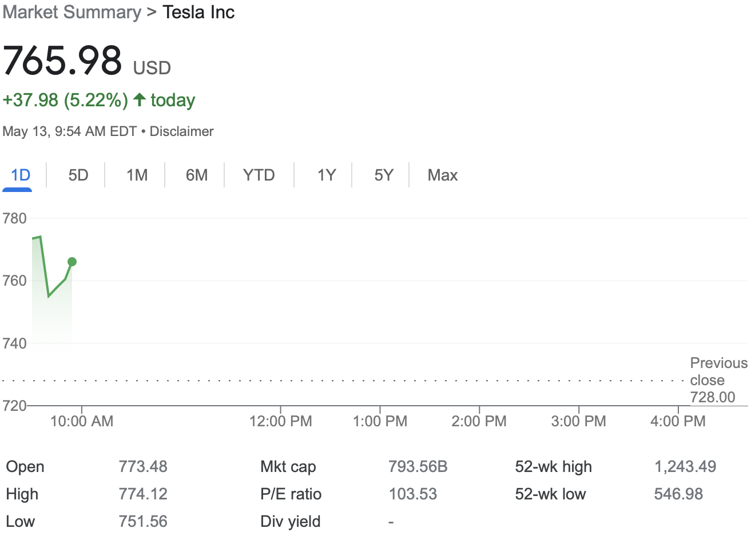Click the 1:00 PM axis label

pyautogui.click(x=380, y=421)
